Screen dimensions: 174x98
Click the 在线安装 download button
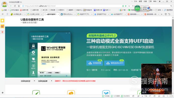point(95,63)
